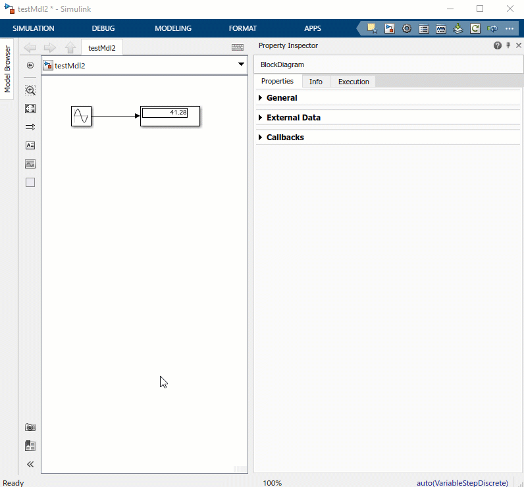The width and height of the screenshot is (524, 487).
Task: Open the MODELING ribbon tab
Action: click(173, 28)
